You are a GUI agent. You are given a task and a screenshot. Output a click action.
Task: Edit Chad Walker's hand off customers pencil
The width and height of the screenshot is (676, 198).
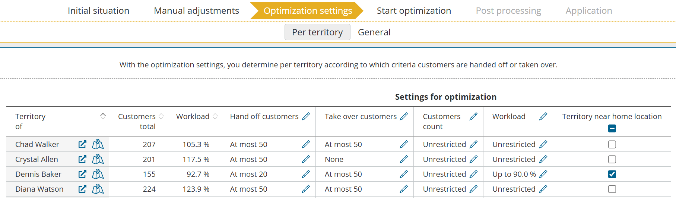point(306,144)
